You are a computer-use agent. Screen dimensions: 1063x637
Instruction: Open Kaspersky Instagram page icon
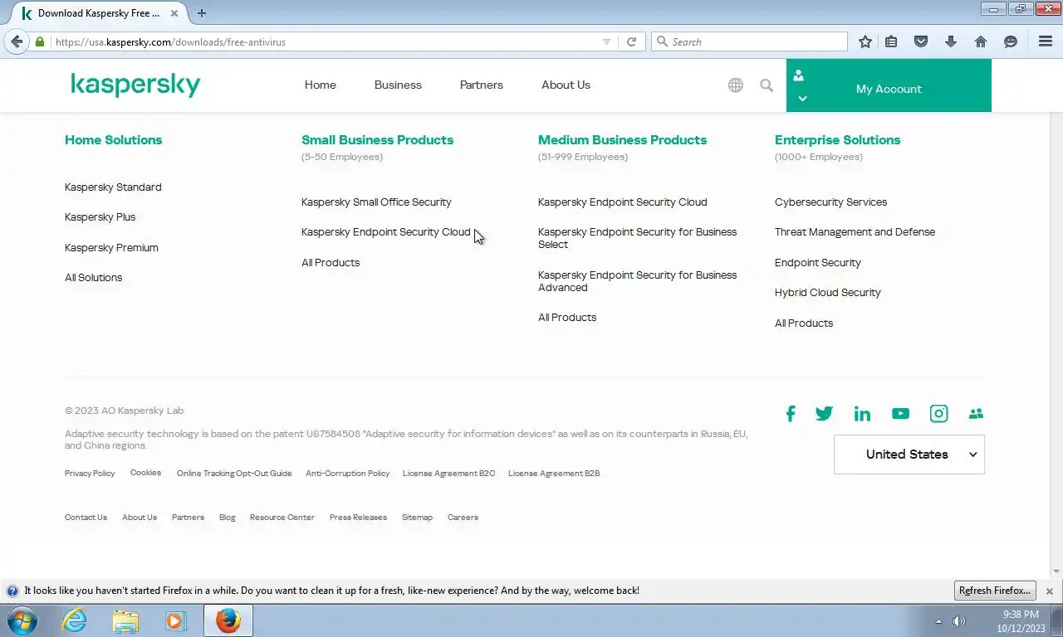pyautogui.click(x=938, y=414)
